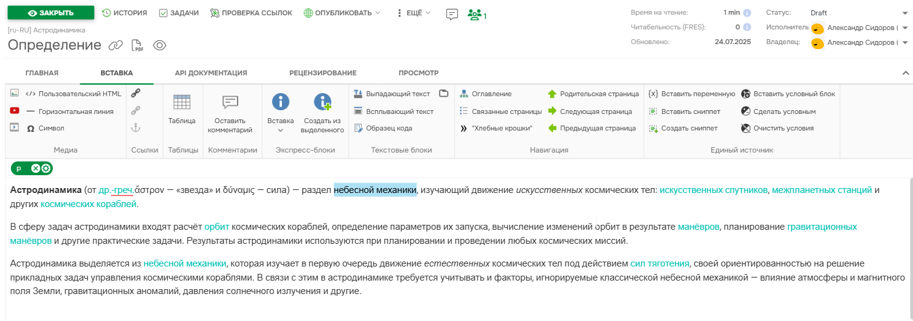Open the Символ omega picker
Viewport: 913px width, 321px height.
pos(46,129)
